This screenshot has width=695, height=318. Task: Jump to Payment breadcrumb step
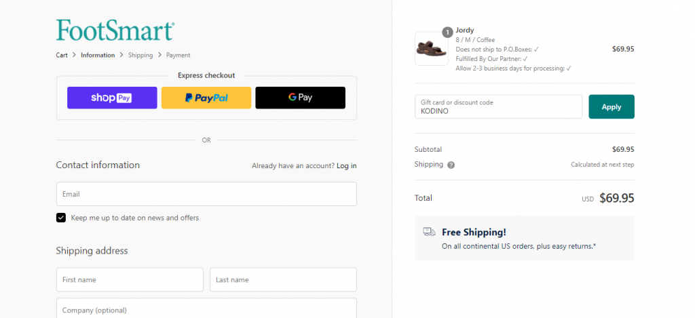tap(179, 56)
